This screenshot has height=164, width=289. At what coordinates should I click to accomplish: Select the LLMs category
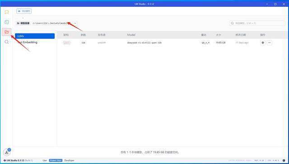(x=35, y=36)
